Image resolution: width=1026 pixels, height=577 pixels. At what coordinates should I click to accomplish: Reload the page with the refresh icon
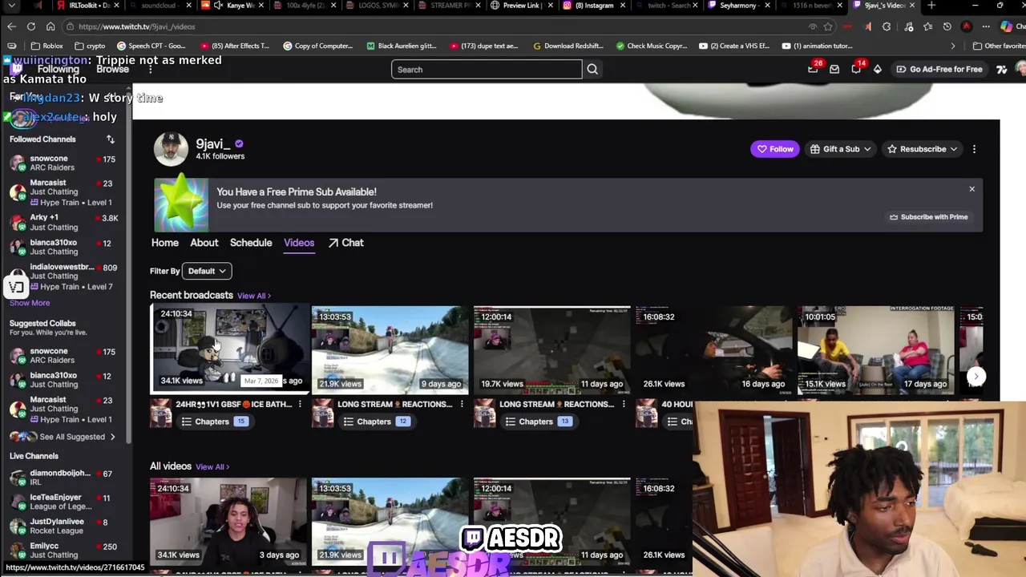pos(31,26)
